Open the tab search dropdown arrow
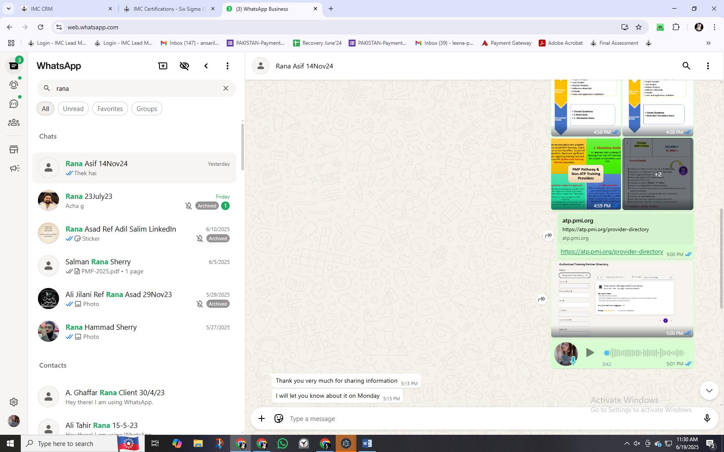 click(x=8, y=9)
